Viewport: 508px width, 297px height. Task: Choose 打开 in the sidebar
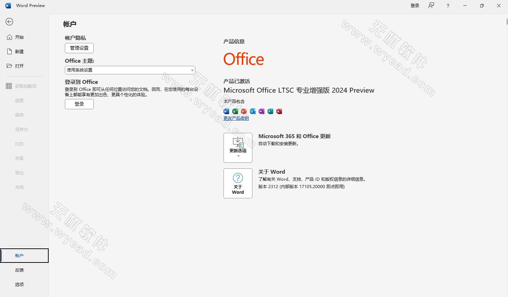(24, 66)
